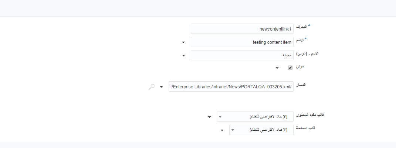This screenshot has height=148, width=396.
Task: Click the قالب الصفحة label
Action: coord(305,128)
